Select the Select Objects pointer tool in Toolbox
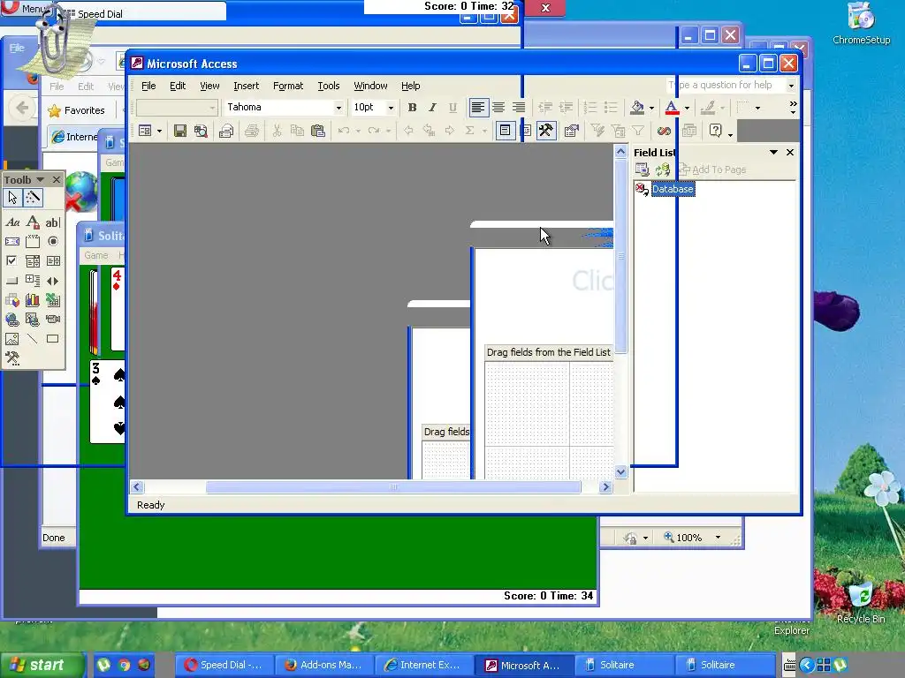This screenshot has height=678, width=905. pos(12,198)
